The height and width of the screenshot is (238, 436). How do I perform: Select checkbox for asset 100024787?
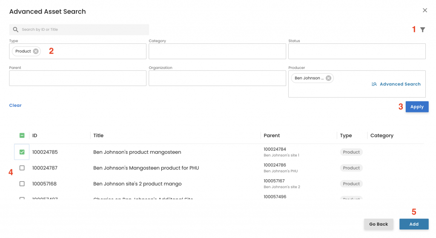tap(22, 168)
